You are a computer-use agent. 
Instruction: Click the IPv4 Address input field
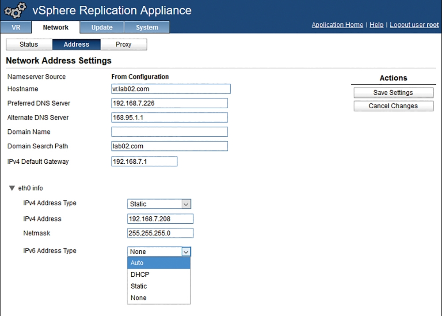point(160,218)
